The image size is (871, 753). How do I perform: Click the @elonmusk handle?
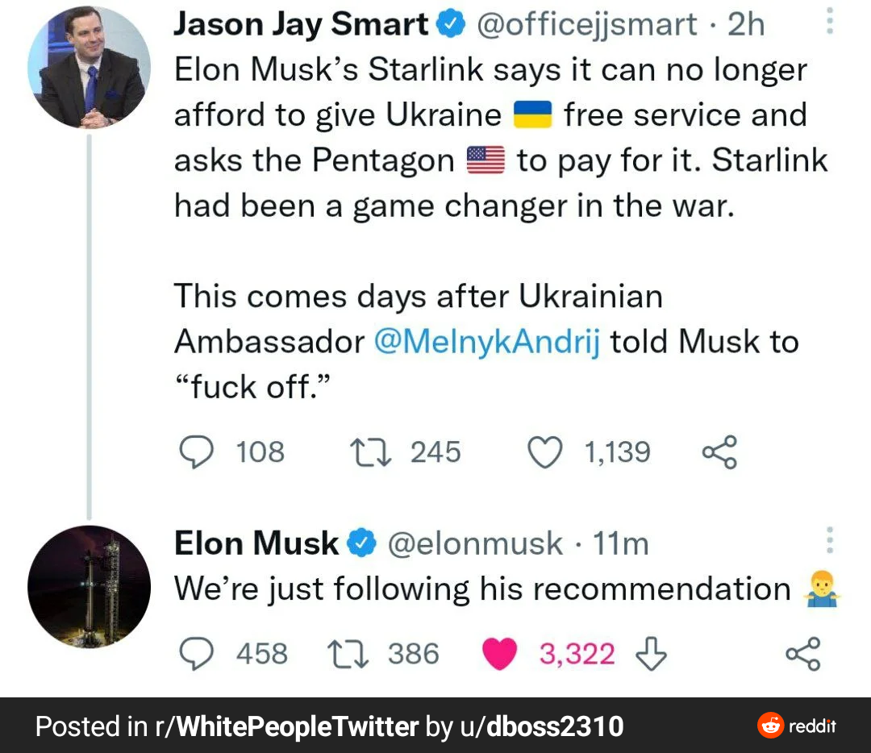475,543
